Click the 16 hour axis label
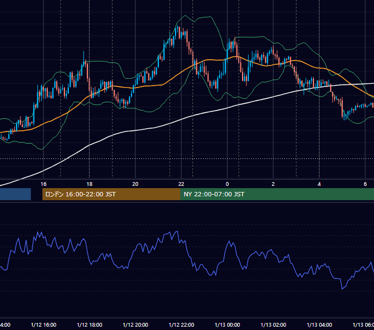The image size is (374, 330). 43,184
